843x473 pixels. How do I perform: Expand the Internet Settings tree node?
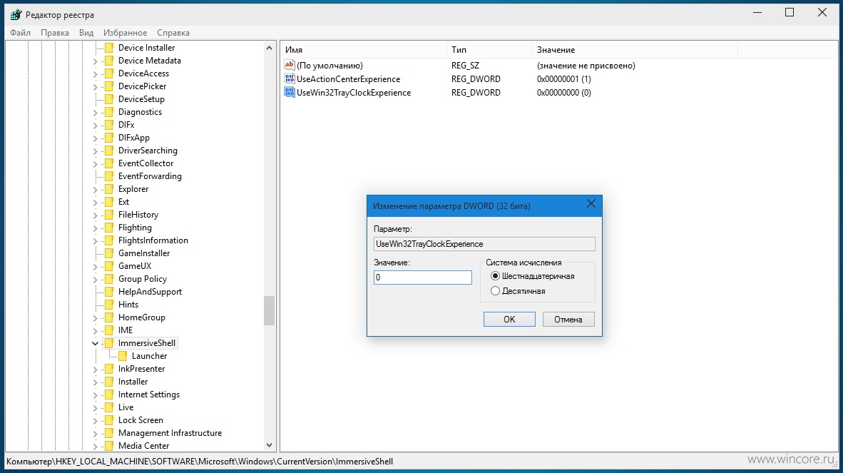(95, 395)
